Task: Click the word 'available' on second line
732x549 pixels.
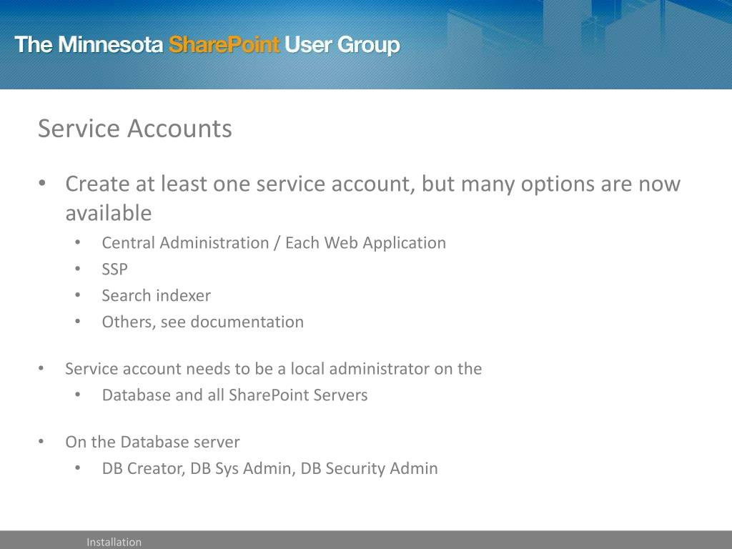Action: coord(109,213)
